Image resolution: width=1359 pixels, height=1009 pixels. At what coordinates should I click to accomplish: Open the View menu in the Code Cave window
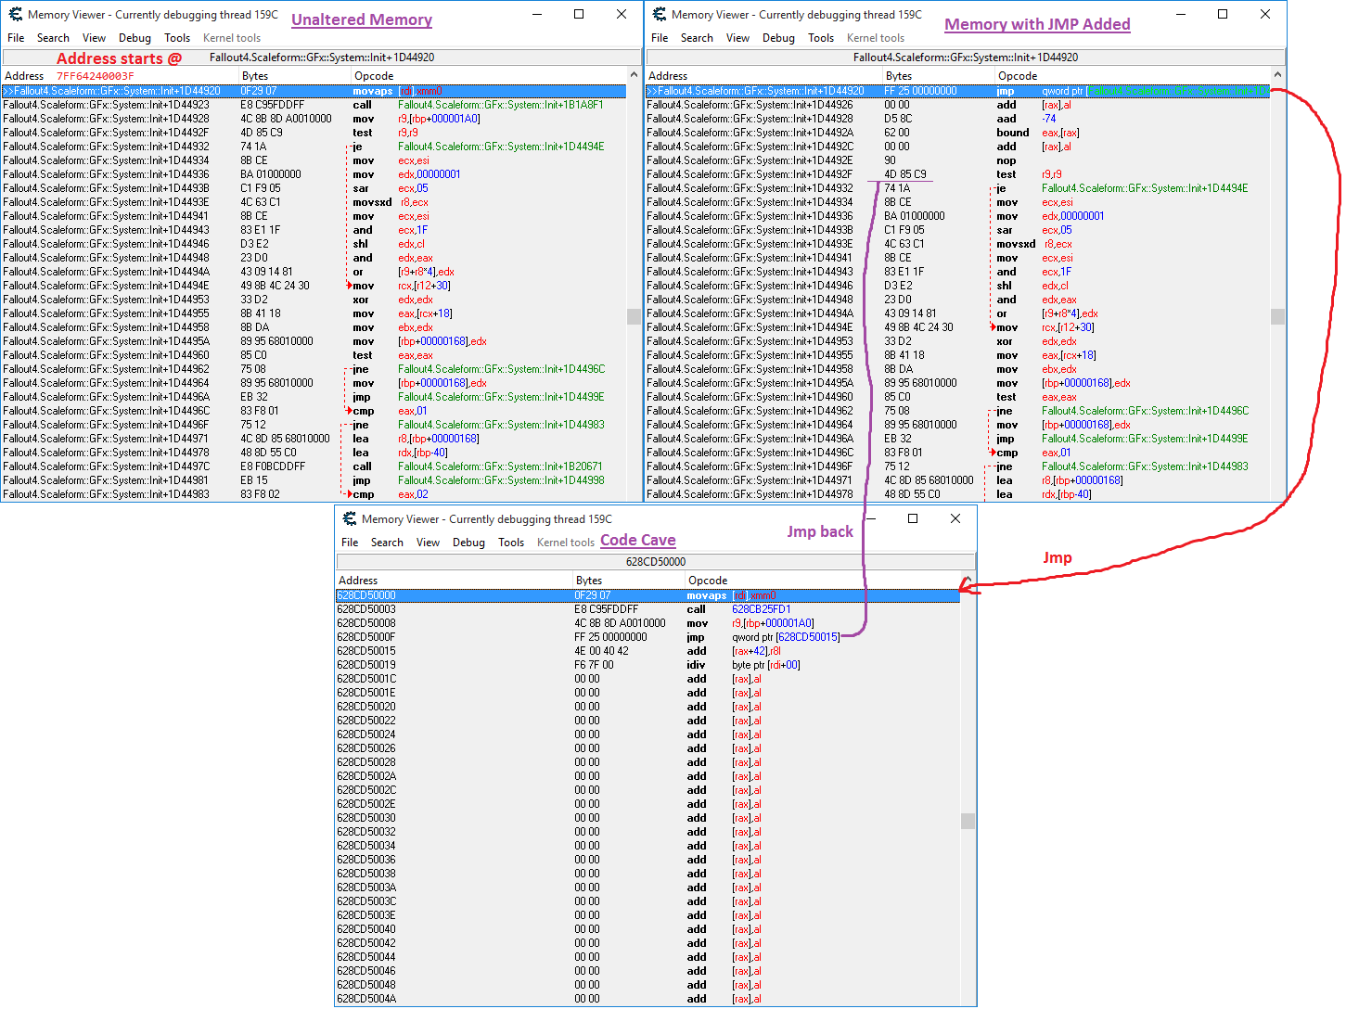(428, 543)
